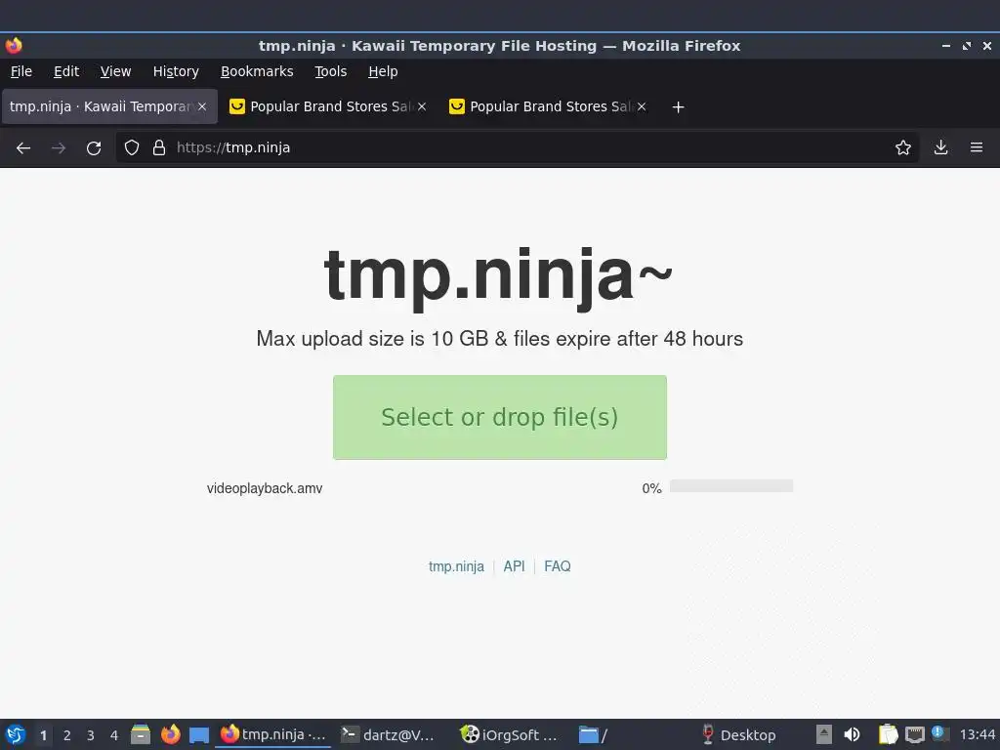Open the Bookmarks menu
This screenshot has width=1000, height=750.
(257, 71)
